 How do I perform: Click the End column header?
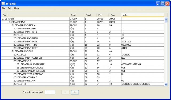coord(103,15)
